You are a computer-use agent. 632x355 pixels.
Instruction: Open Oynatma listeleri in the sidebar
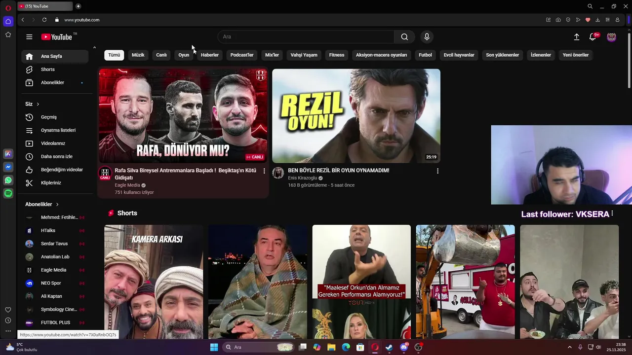(x=55, y=130)
